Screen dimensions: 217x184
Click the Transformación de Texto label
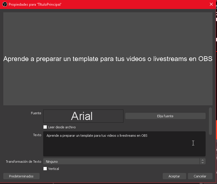point(23,162)
